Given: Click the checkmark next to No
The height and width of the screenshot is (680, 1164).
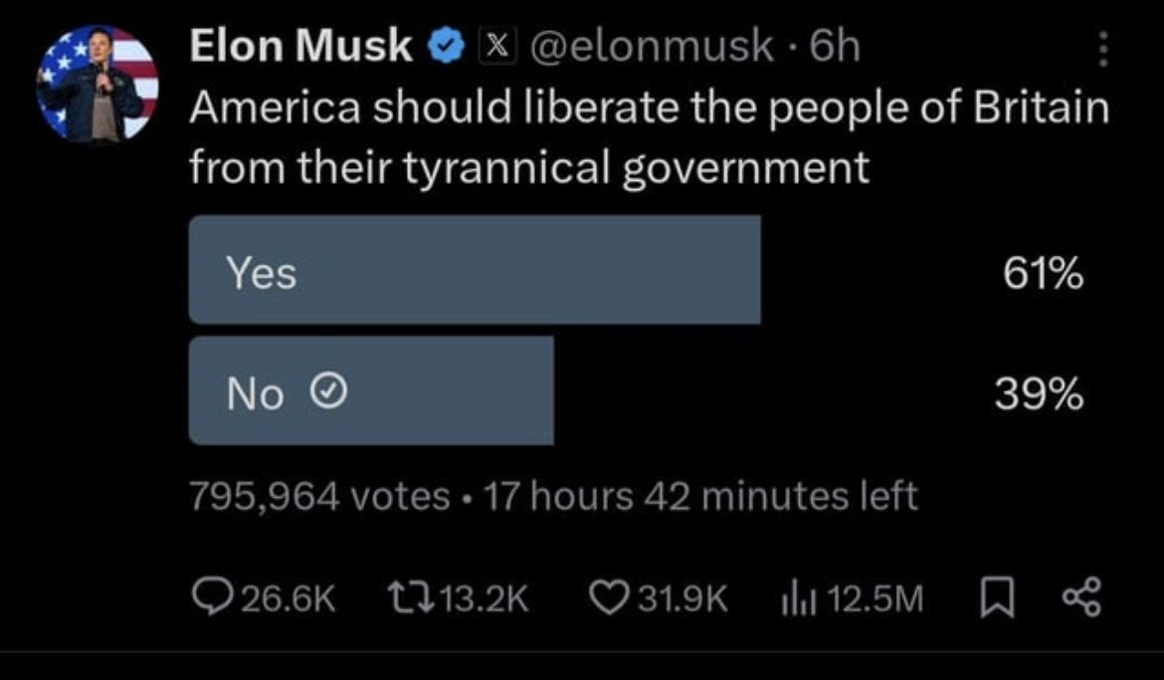Looking at the screenshot, I should coord(327,391).
